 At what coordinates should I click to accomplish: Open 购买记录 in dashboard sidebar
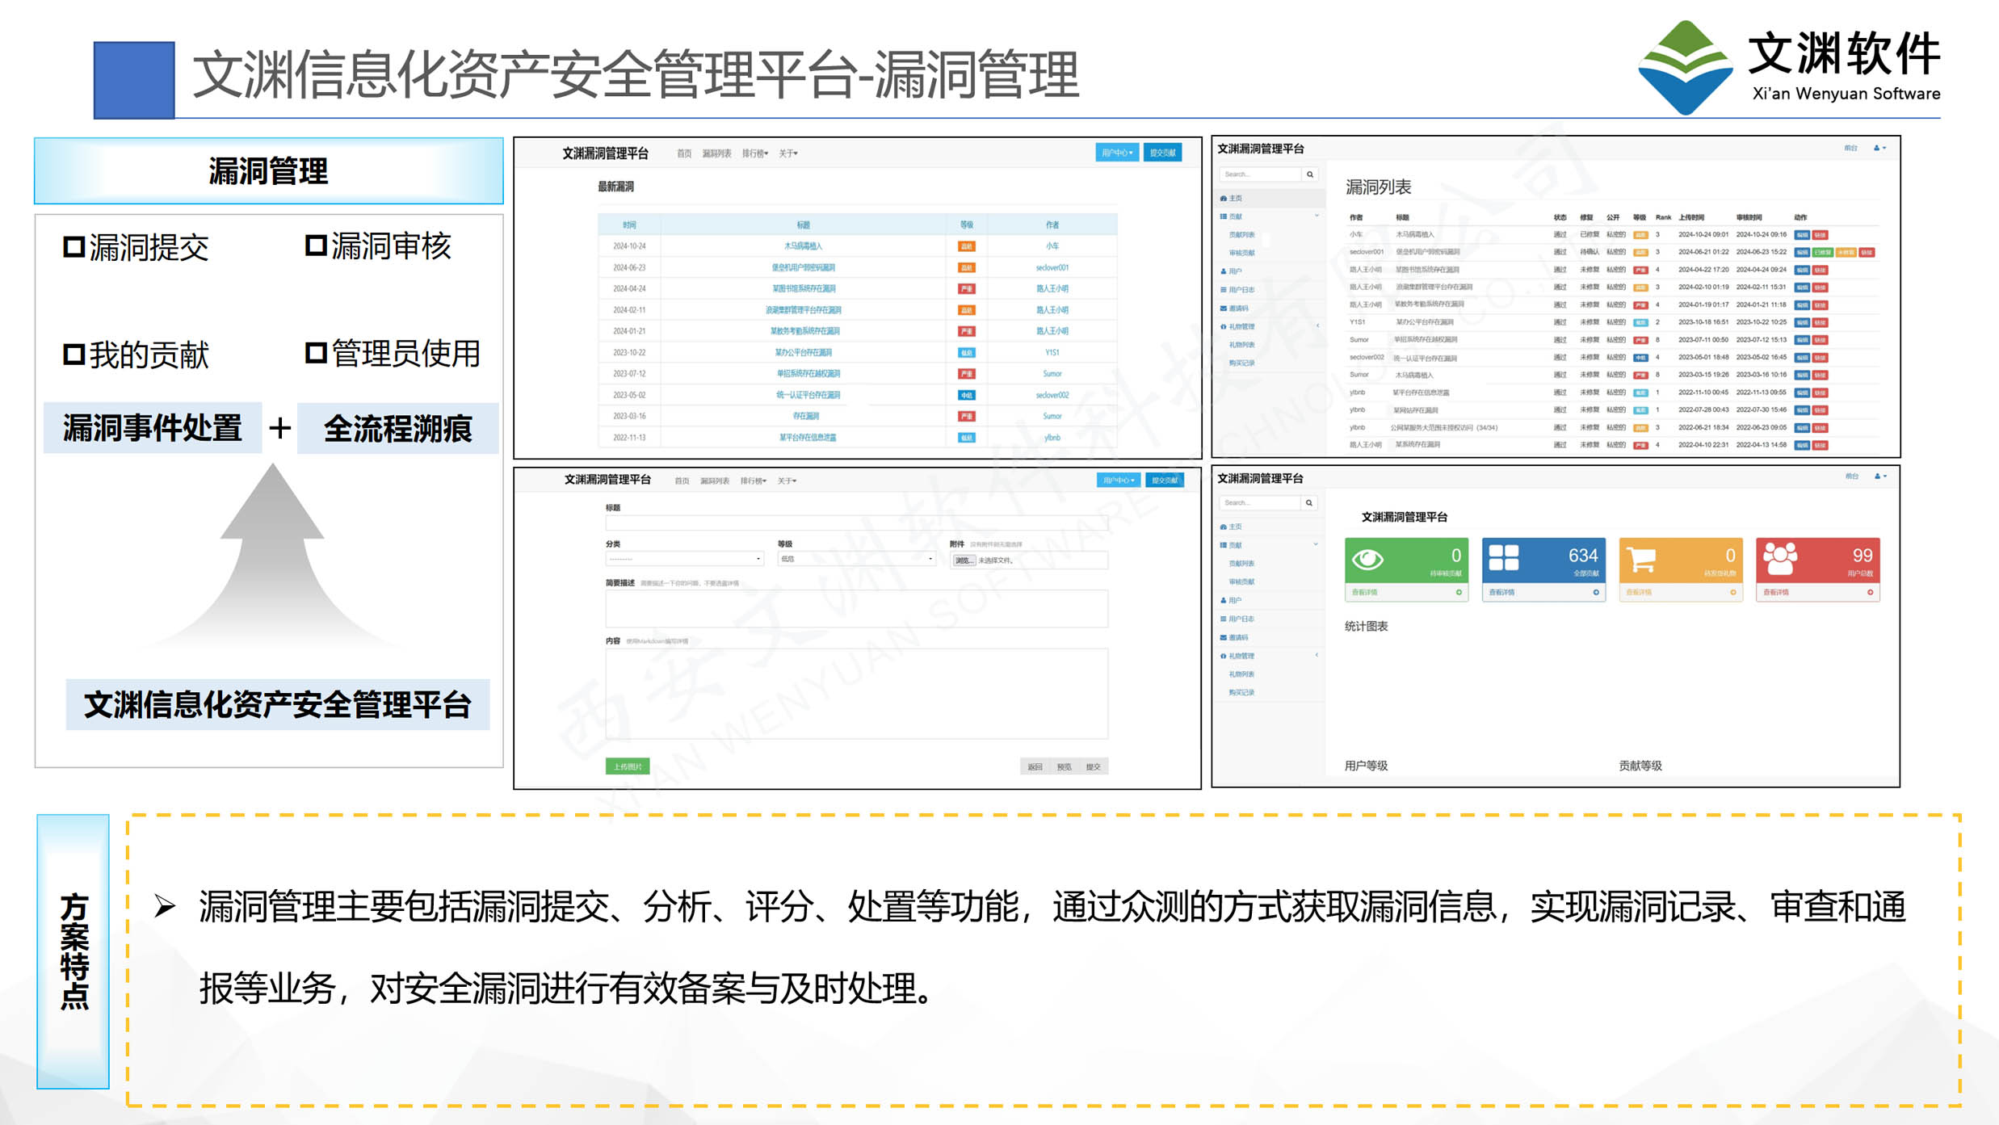(x=1241, y=692)
